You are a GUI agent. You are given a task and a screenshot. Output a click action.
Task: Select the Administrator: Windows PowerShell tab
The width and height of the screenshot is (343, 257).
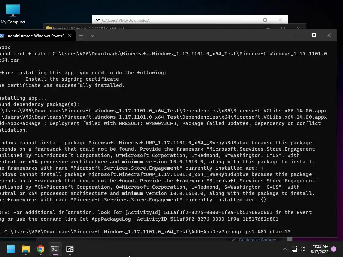(x=36, y=36)
